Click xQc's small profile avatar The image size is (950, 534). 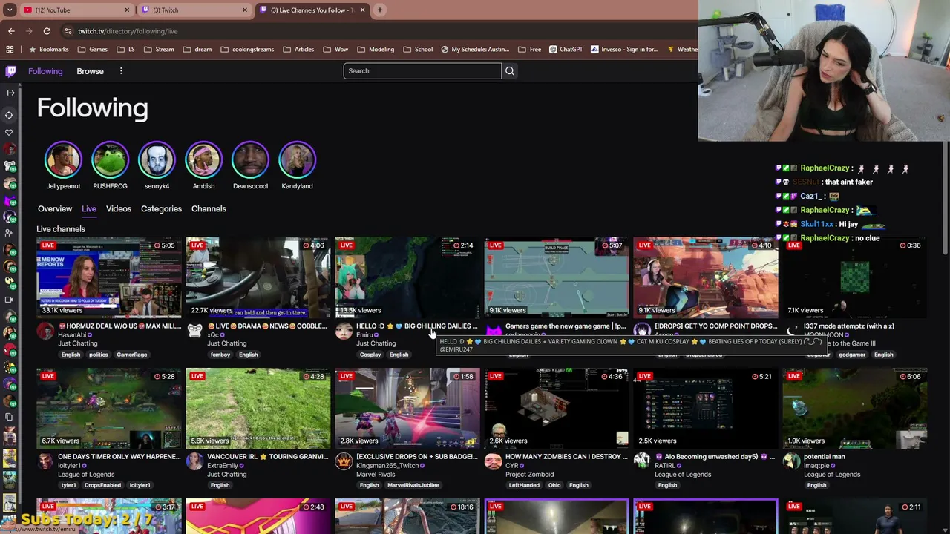[194, 332]
